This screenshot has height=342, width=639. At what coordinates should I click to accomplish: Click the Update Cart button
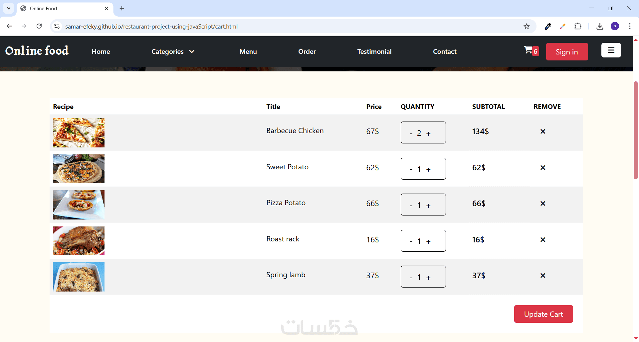click(x=543, y=314)
